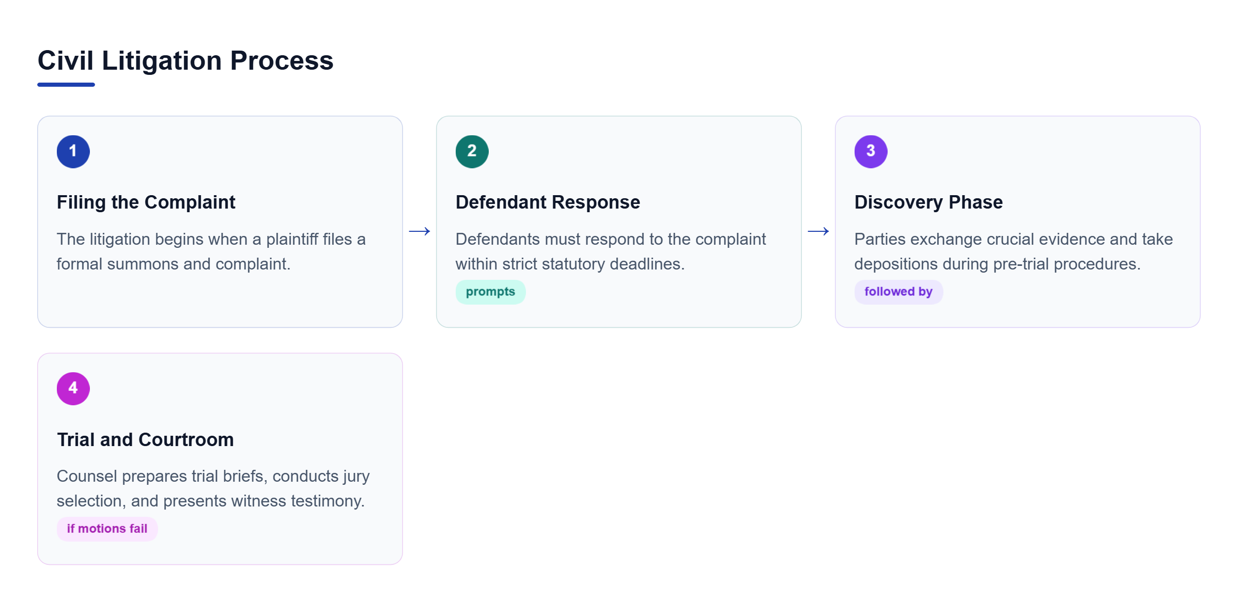Screen dimensions: 1240x602
Task: Click the 'Trial and Courtroom' card title
Action: 145,439
